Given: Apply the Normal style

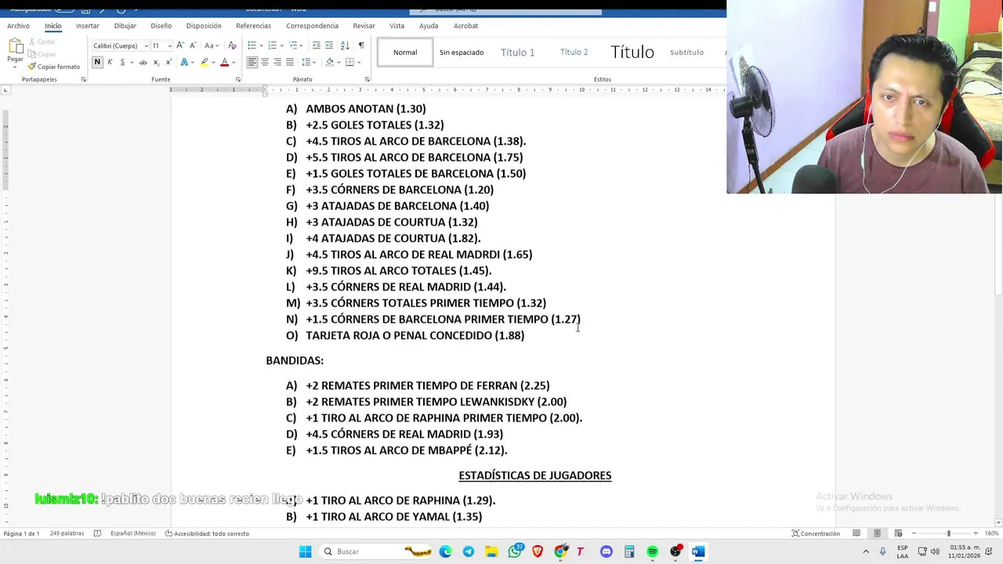Looking at the screenshot, I should point(405,52).
